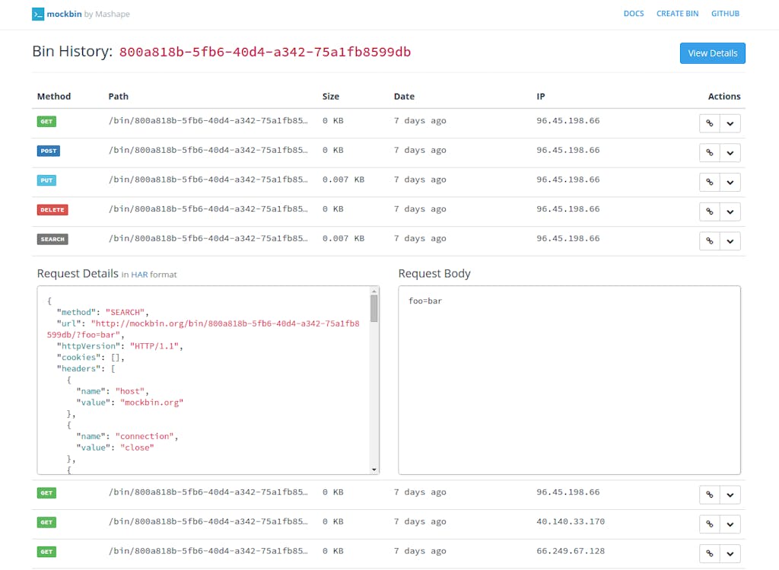Image resolution: width=779 pixels, height=570 pixels.
Task: Click the link icon for the 40.140.33.170 request
Action: click(709, 524)
